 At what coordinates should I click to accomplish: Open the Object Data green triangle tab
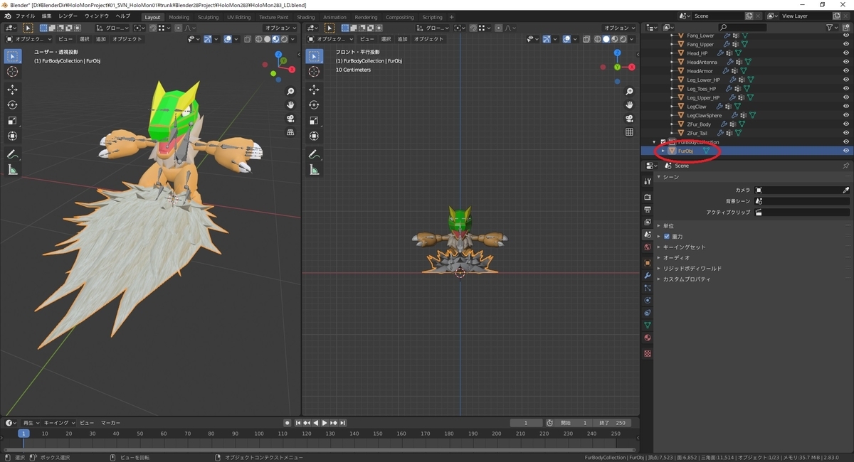tap(648, 325)
